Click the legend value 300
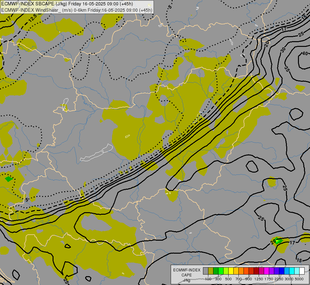310x285 pixels. [x=218, y=279]
